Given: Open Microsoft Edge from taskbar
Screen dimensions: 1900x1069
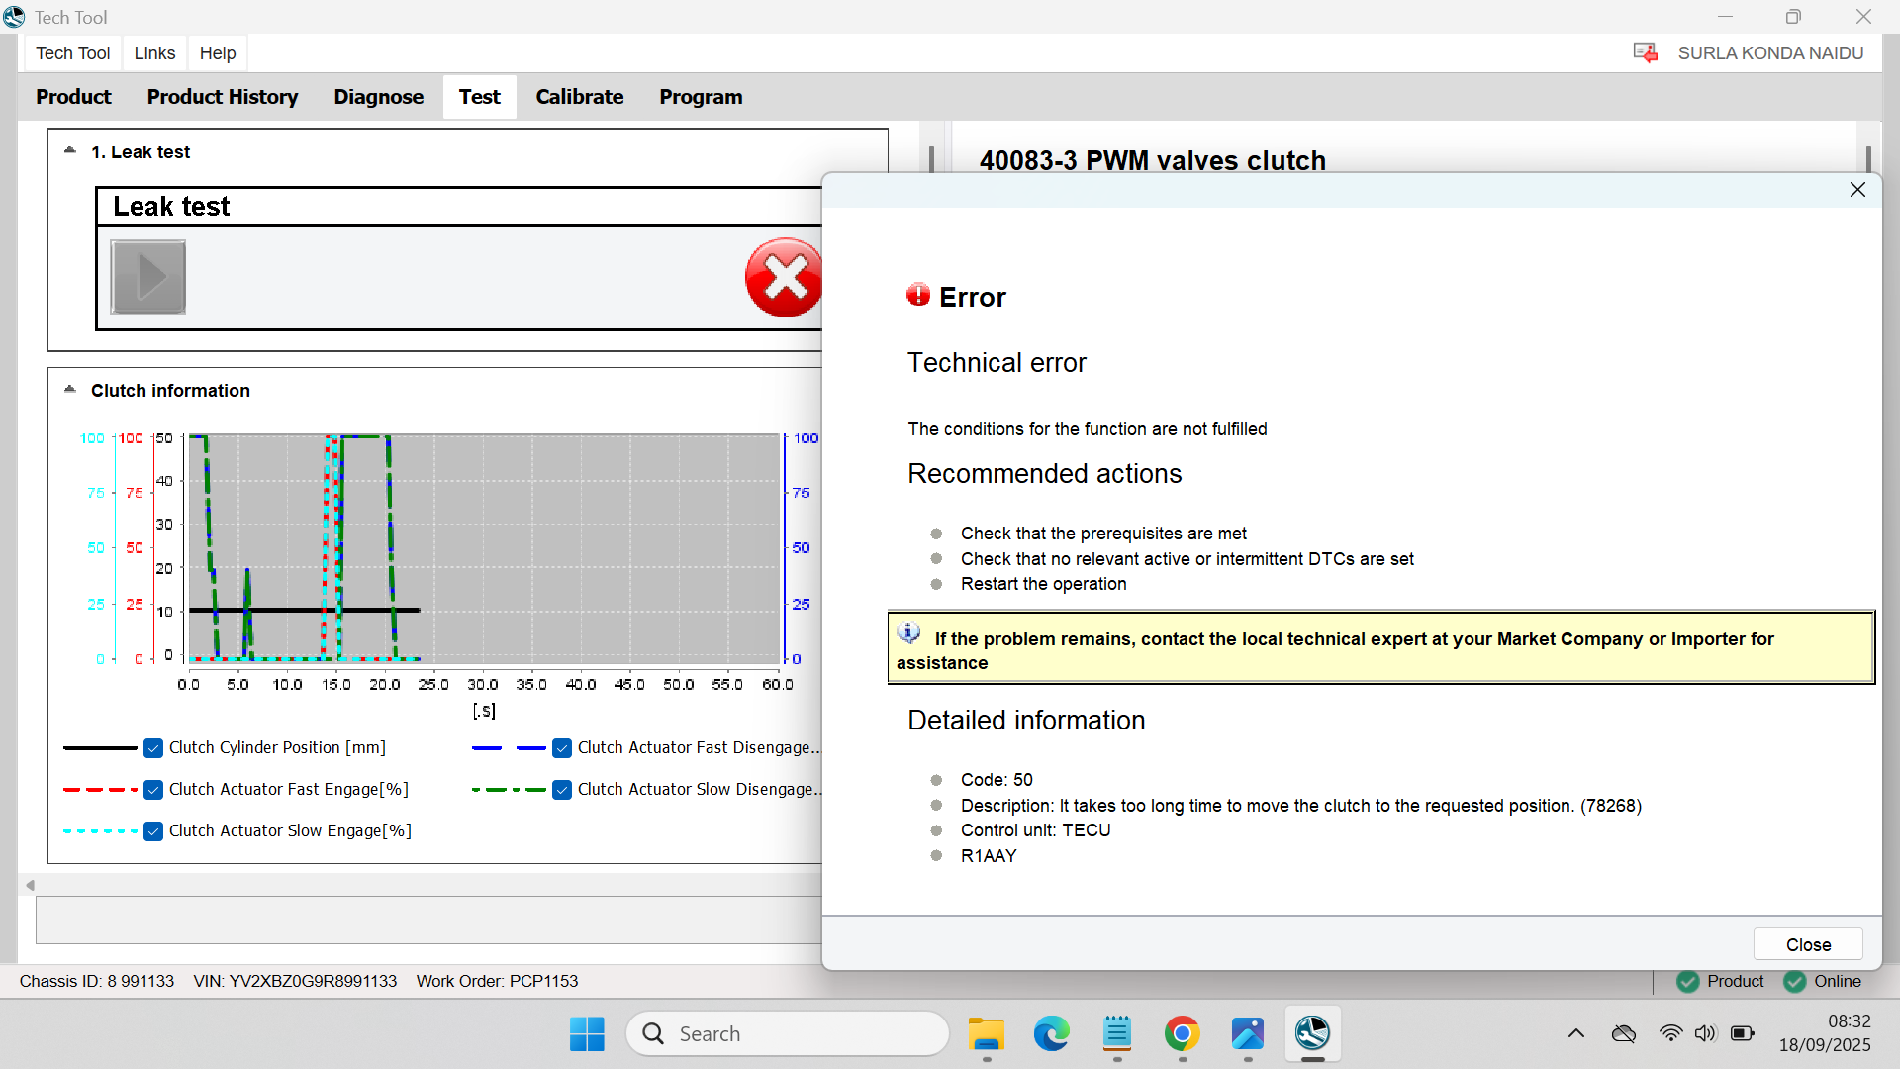Looking at the screenshot, I should tap(1052, 1034).
